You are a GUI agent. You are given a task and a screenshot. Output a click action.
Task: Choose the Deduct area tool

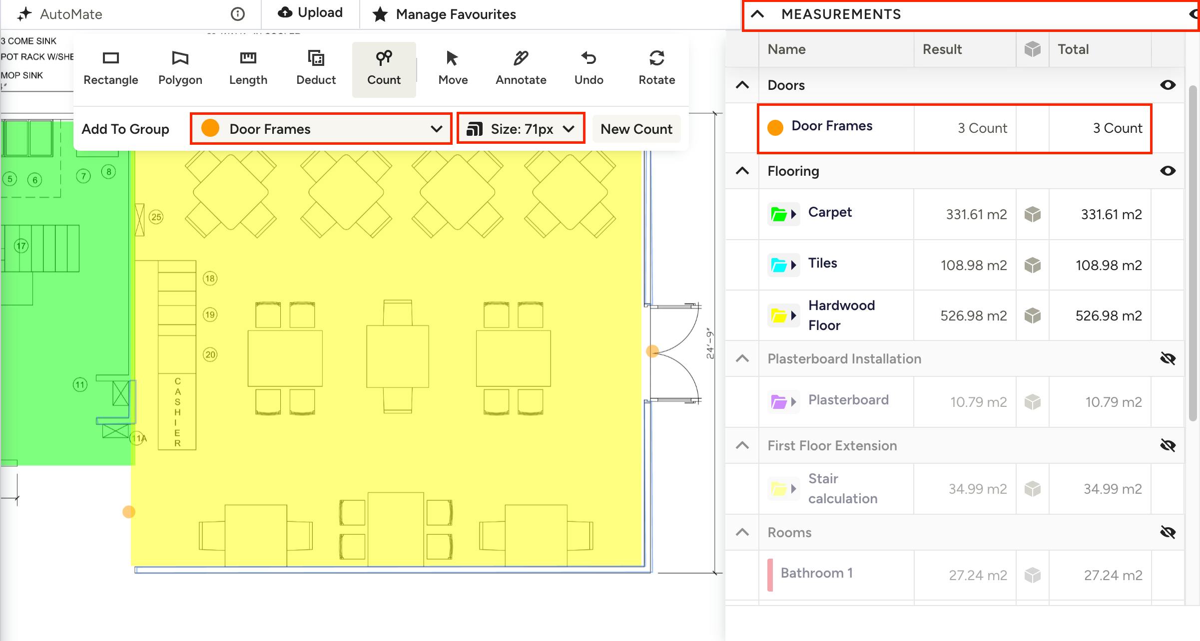coord(316,69)
